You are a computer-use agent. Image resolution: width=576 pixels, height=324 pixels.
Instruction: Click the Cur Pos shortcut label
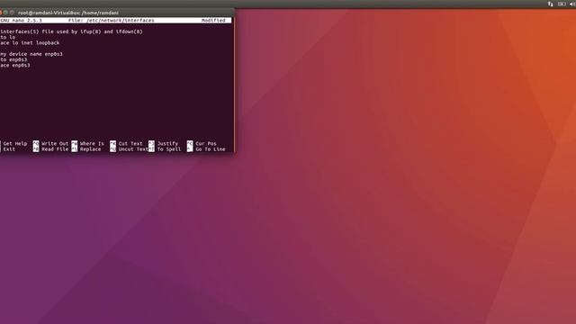pos(206,144)
